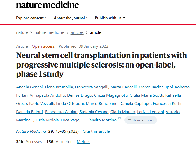Viewport: 196px width, 150px height.
Task: Click Cite this article
Action: (x=96, y=131)
